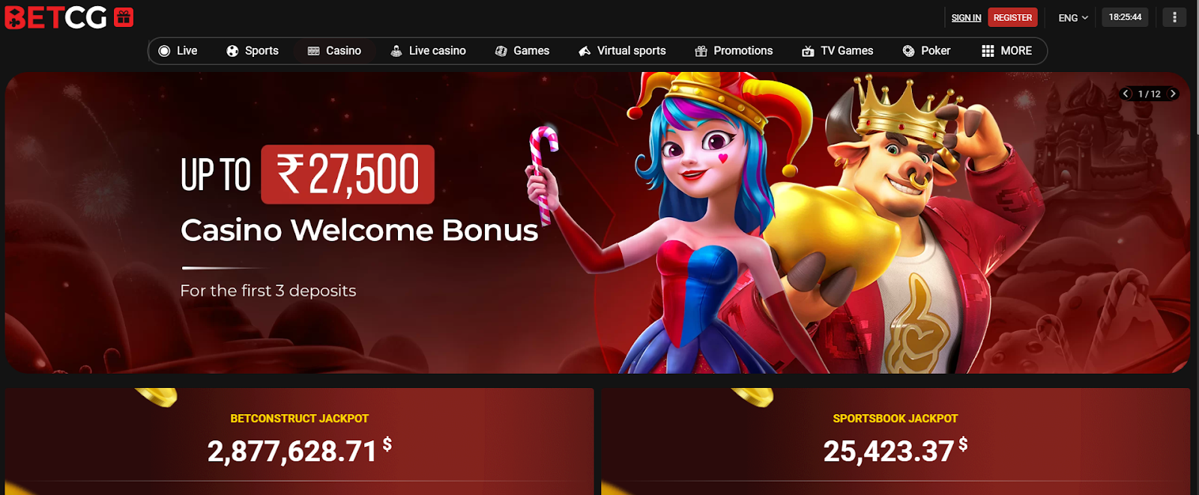Click the Casino Welcome Bonus banner
1199x495 pixels.
pos(597,222)
